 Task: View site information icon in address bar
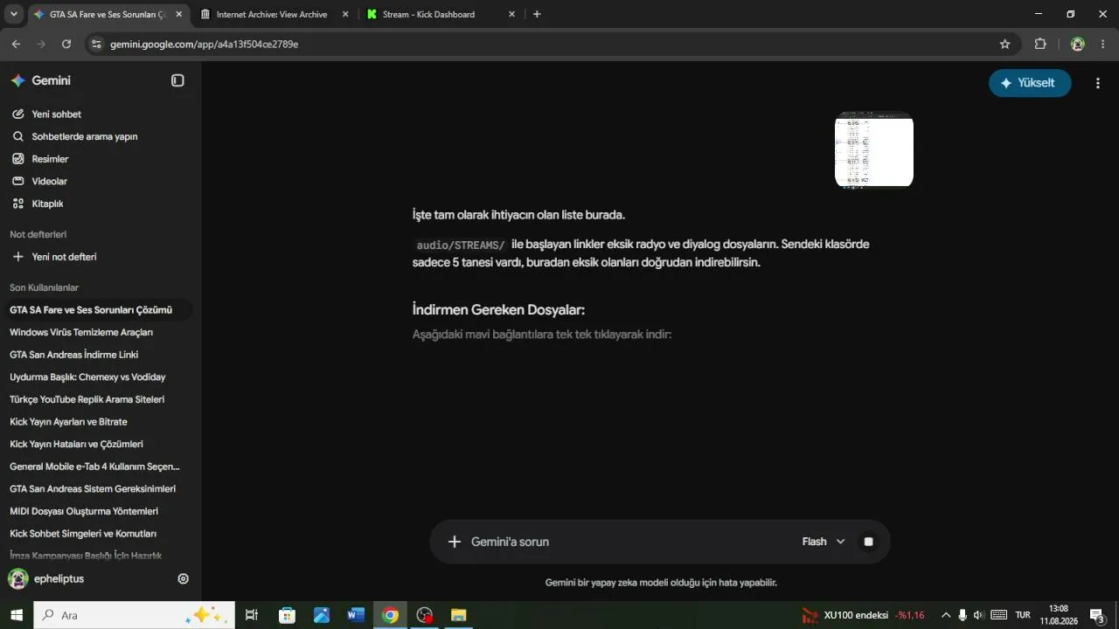[96, 44]
